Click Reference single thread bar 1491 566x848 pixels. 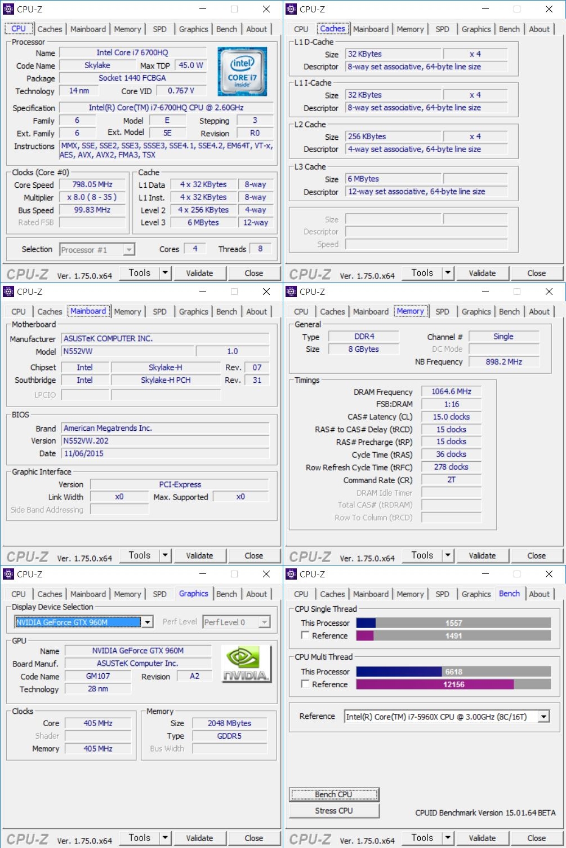(x=453, y=635)
